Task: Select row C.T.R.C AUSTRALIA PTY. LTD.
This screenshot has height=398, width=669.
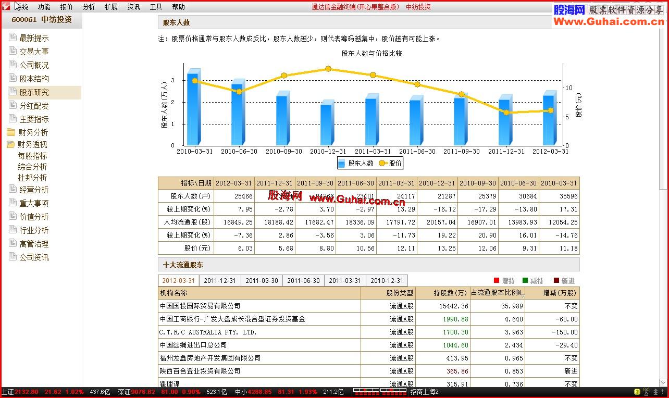Action: coord(368,332)
